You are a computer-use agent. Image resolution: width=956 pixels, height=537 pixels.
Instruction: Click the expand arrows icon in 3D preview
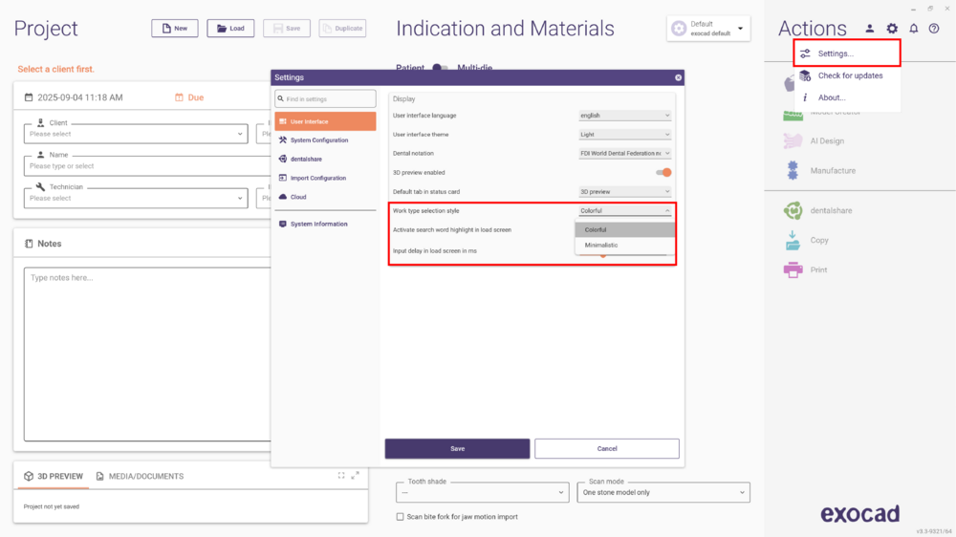coord(356,476)
